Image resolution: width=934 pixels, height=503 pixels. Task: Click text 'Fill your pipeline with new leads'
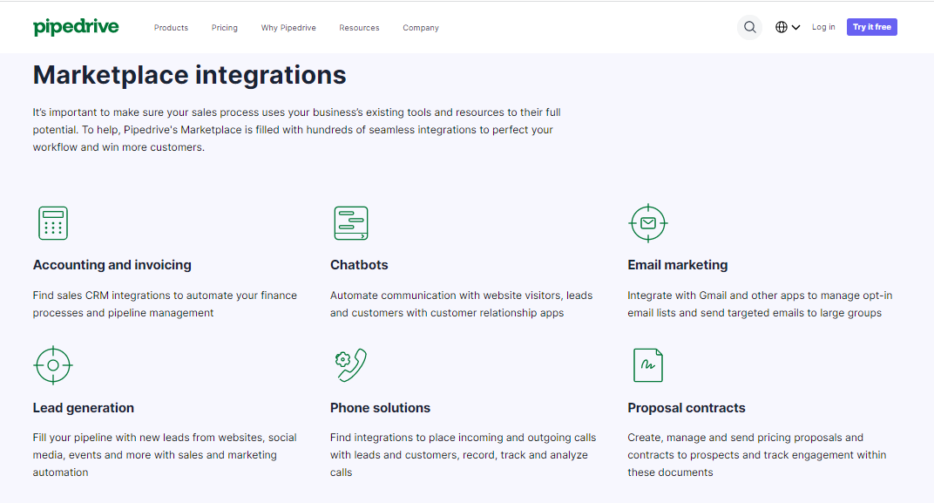tap(111, 438)
